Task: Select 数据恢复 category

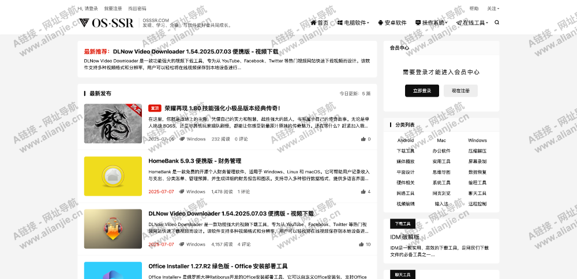Action: click(x=477, y=172)
